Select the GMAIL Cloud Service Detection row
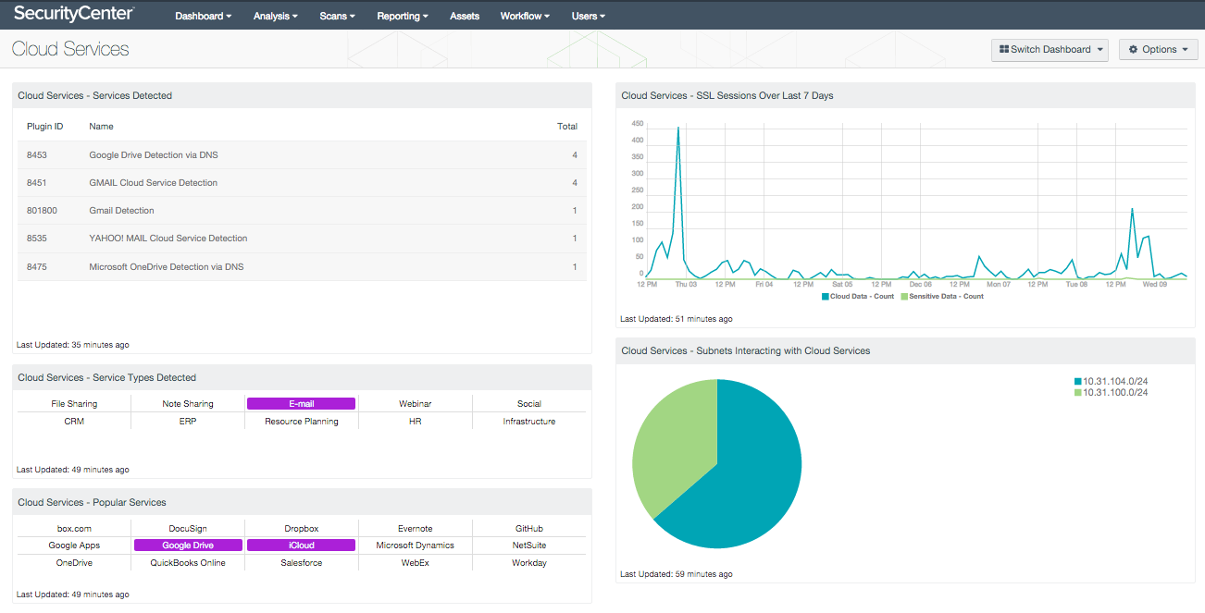 tap(302, 183)
